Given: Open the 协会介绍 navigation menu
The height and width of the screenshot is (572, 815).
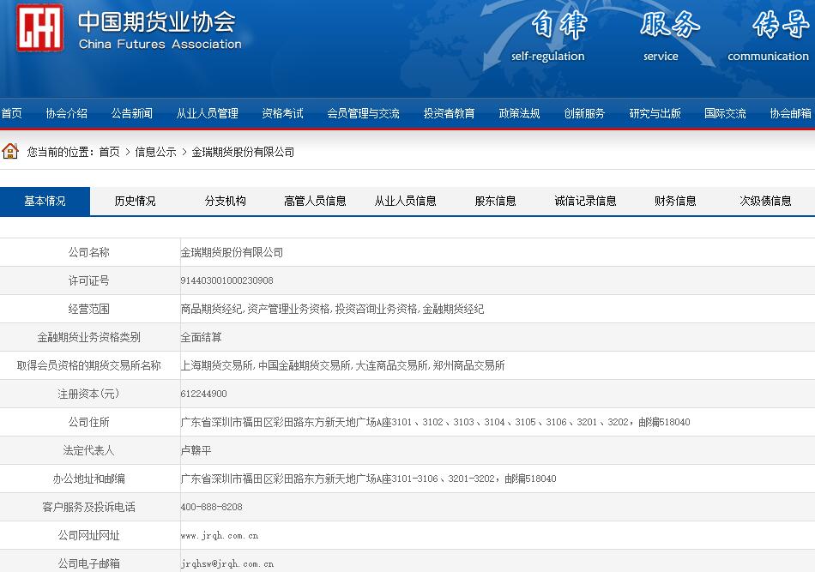Looking at the screenshot, I should [67, 113].
